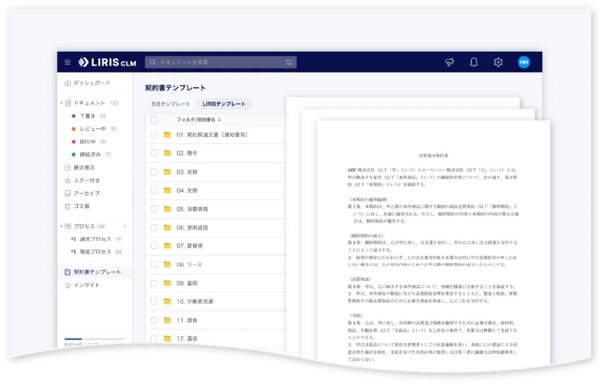Open レビュー中 documents list

coord(94,129)
